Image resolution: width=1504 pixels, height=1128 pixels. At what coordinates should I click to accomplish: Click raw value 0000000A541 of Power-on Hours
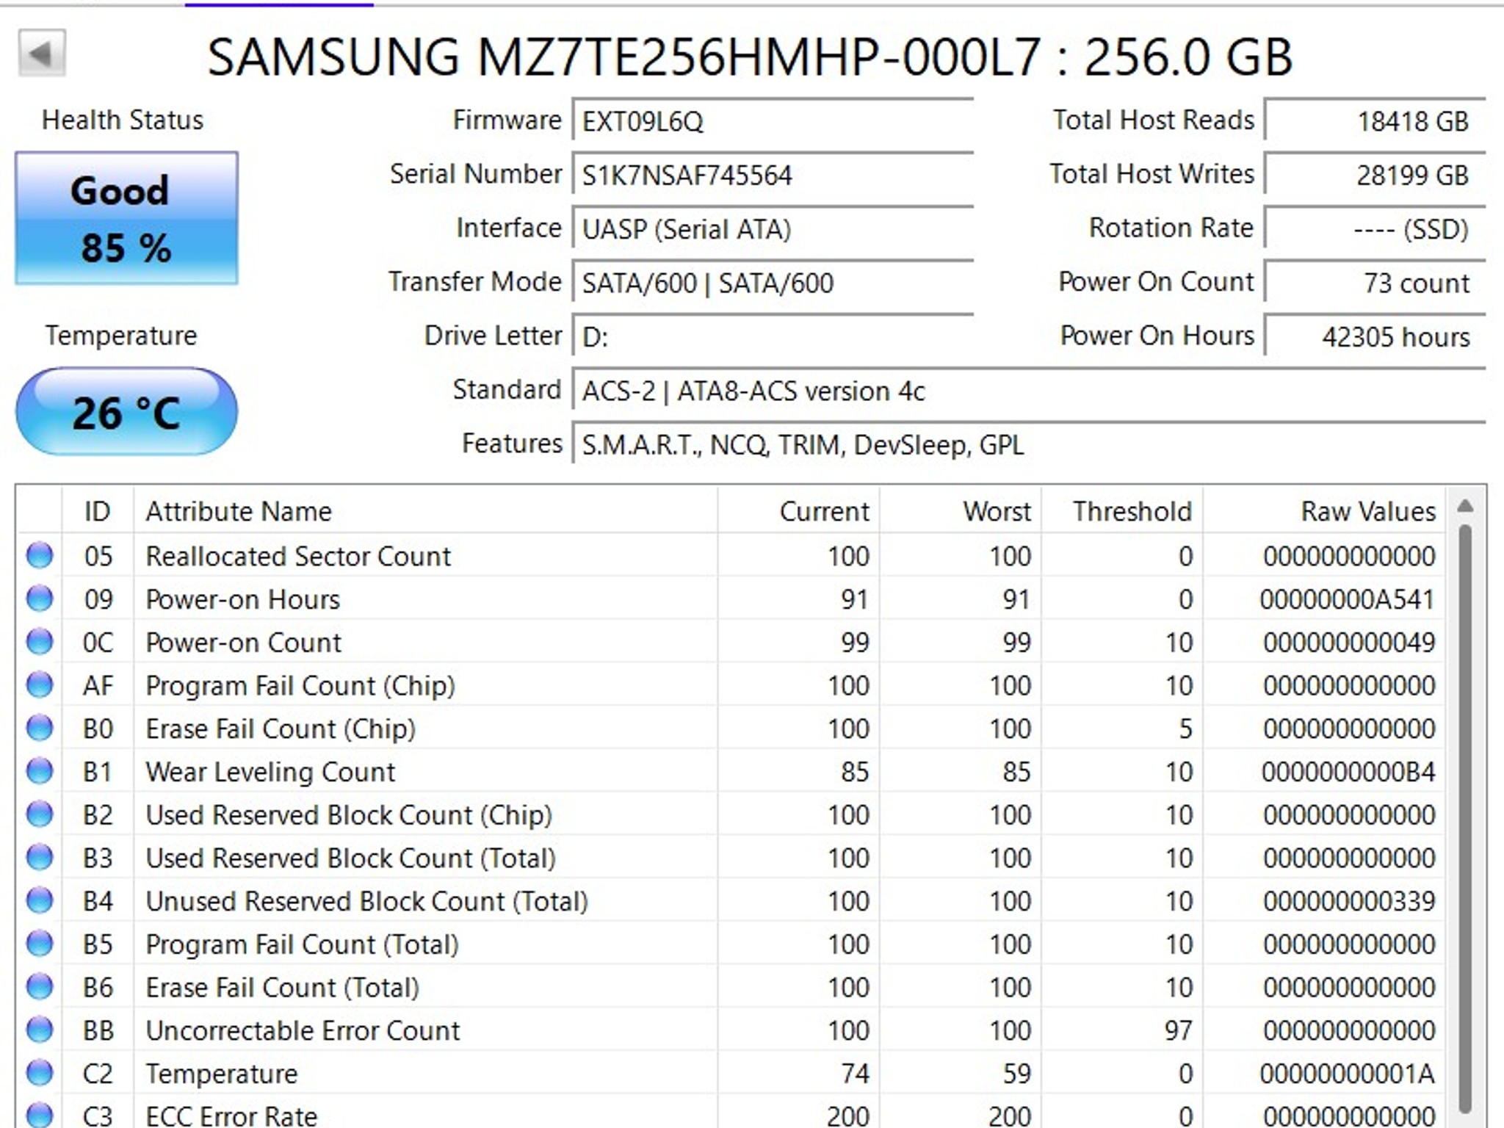[1347, 599]
